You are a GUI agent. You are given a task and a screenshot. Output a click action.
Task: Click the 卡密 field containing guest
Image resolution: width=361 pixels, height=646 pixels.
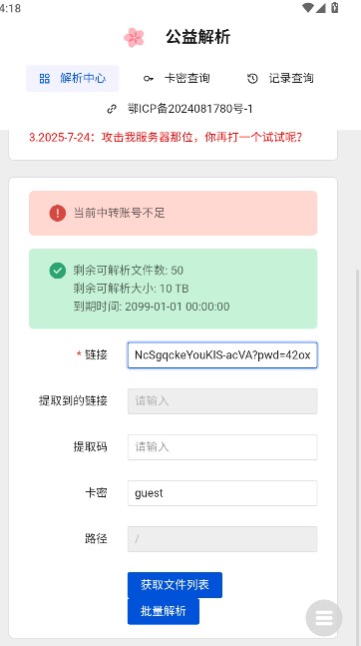pyautogui.click(x=222, y=493)
